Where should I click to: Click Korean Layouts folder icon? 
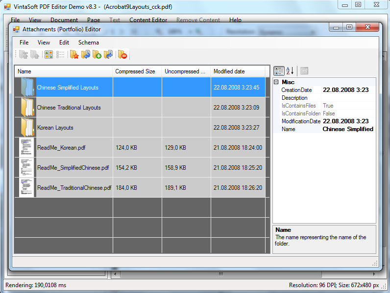tap(27, 127)
